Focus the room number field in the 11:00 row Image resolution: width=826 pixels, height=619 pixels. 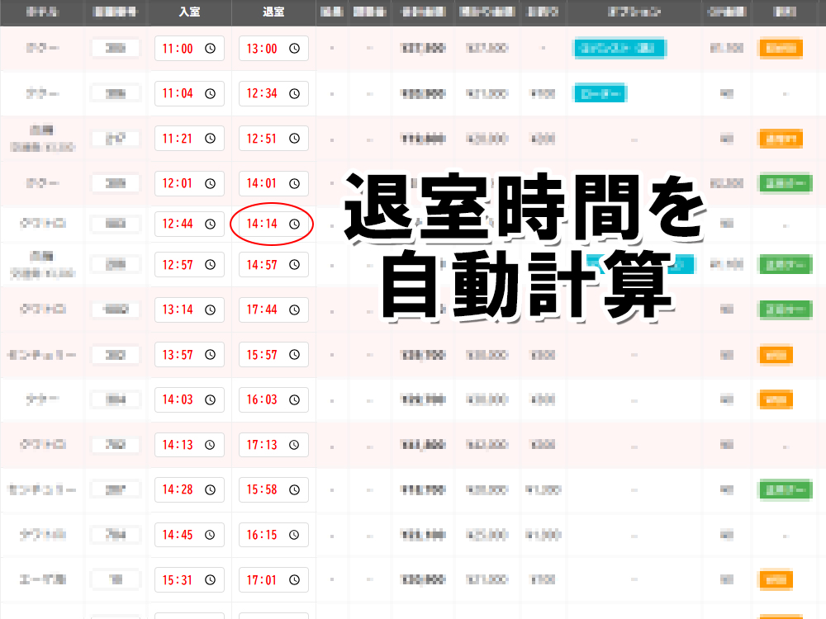click(116, 49)
